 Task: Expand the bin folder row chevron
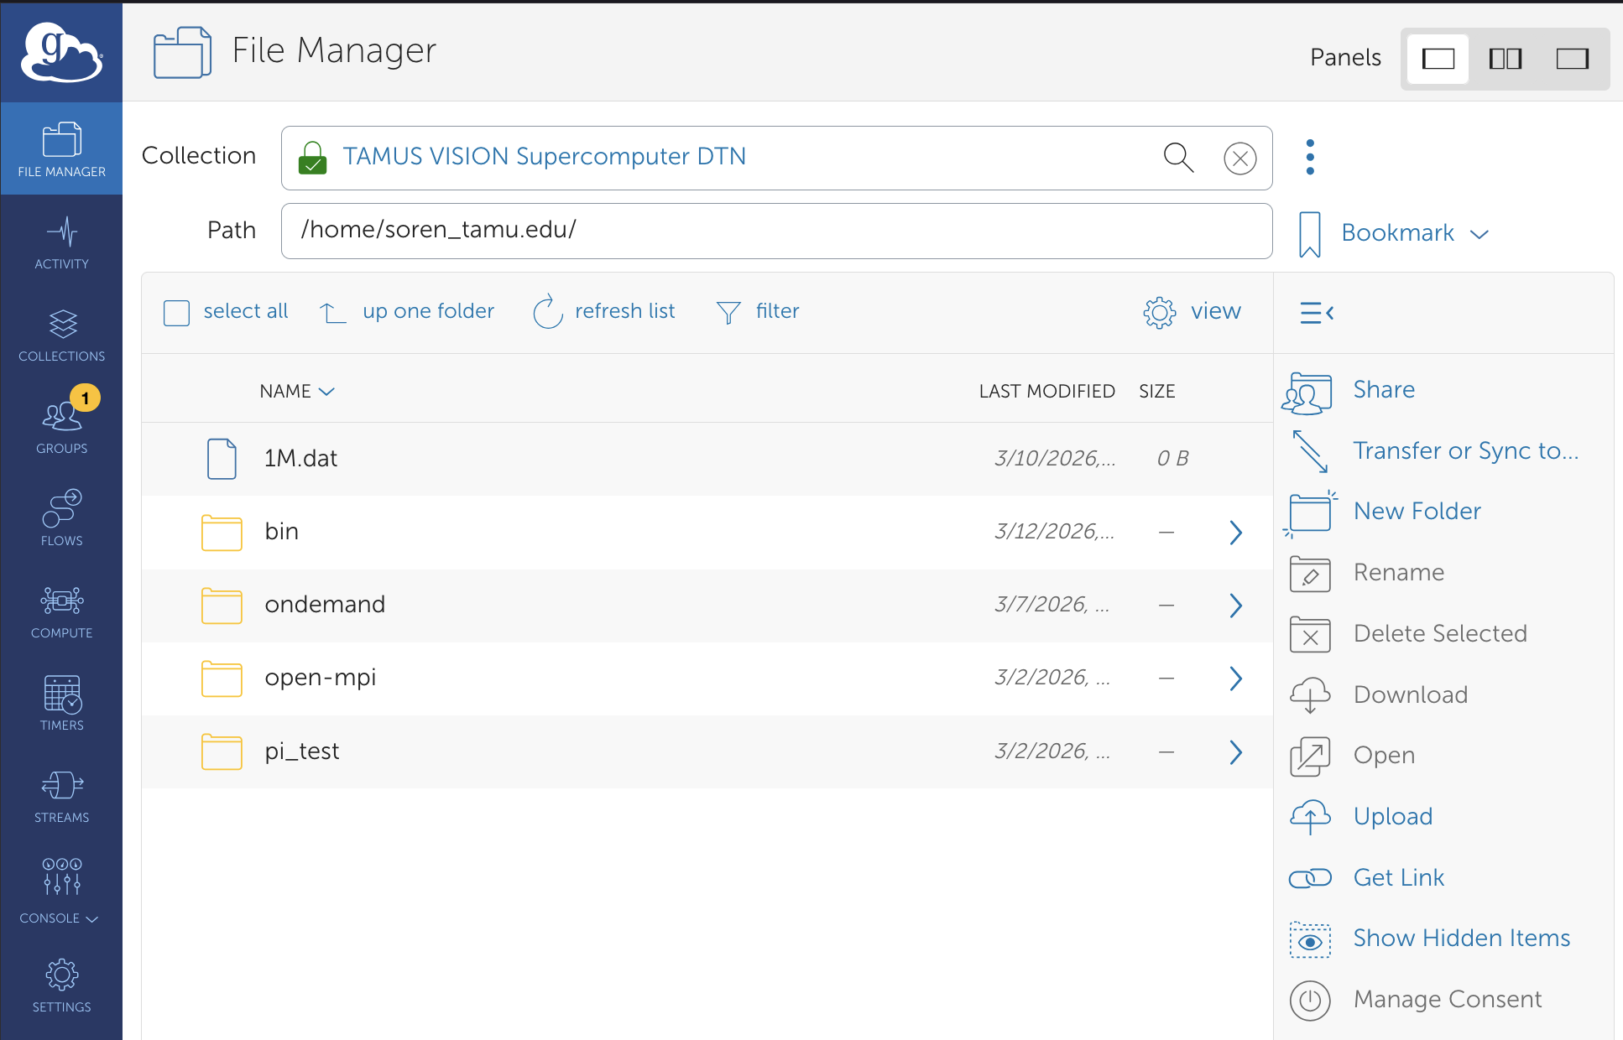click(1235, 532)
